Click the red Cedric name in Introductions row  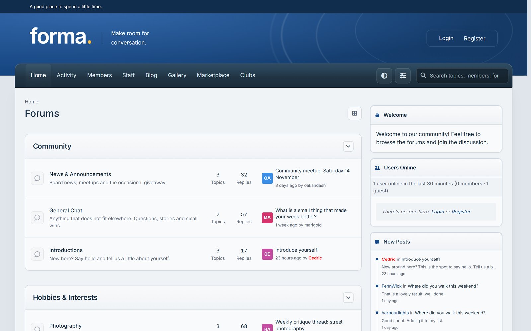pyautogui.click(x=315, y=258)
